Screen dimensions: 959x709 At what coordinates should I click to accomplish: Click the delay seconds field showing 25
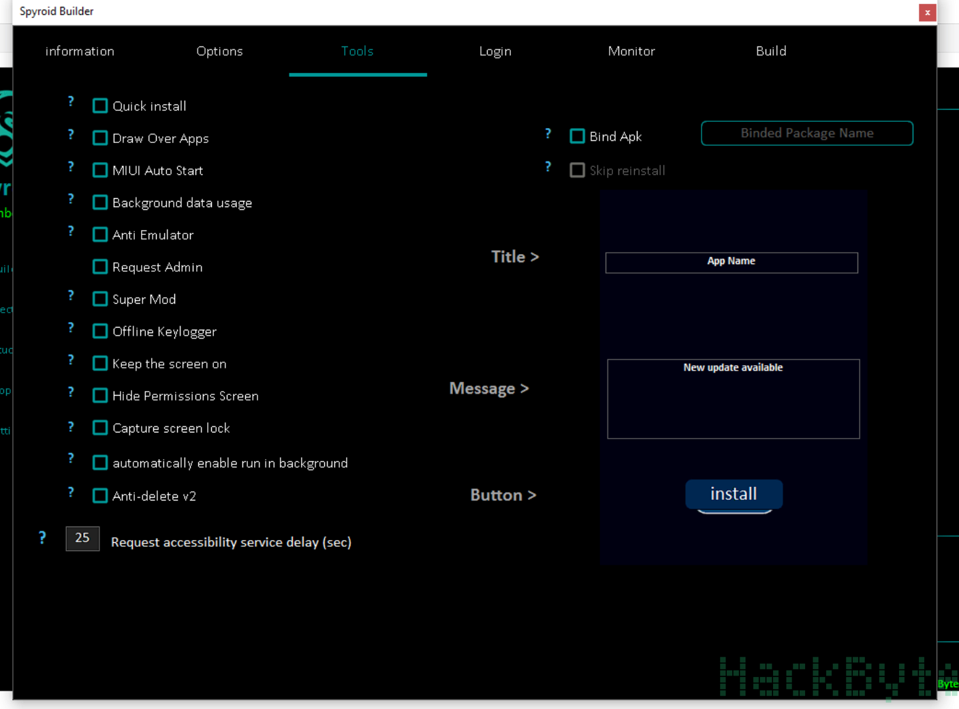(82, 538)
